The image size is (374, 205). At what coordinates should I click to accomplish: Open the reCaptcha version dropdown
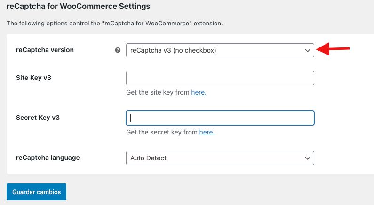[220, 50]
